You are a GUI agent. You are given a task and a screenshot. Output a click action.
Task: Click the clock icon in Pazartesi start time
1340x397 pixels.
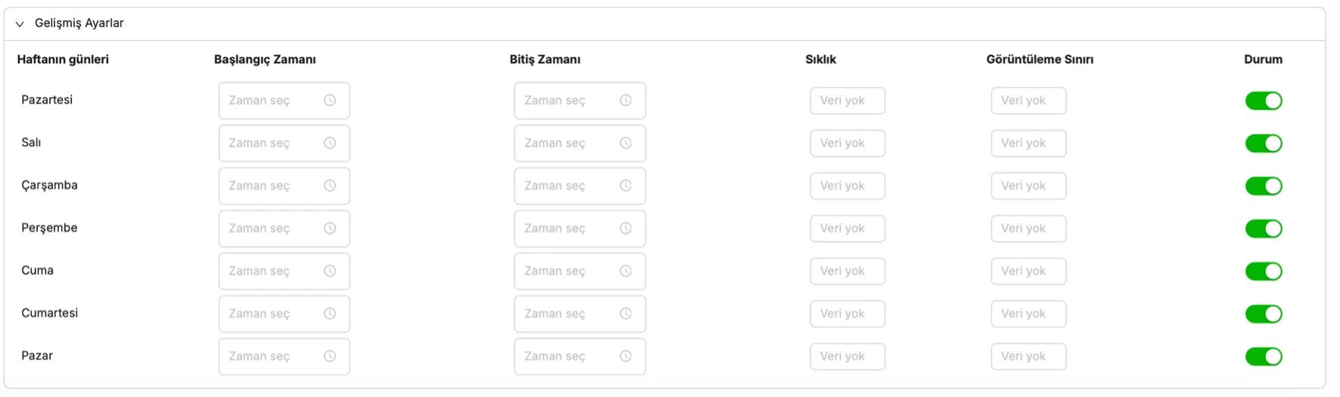pyautogui.click(x=330, y=101)
